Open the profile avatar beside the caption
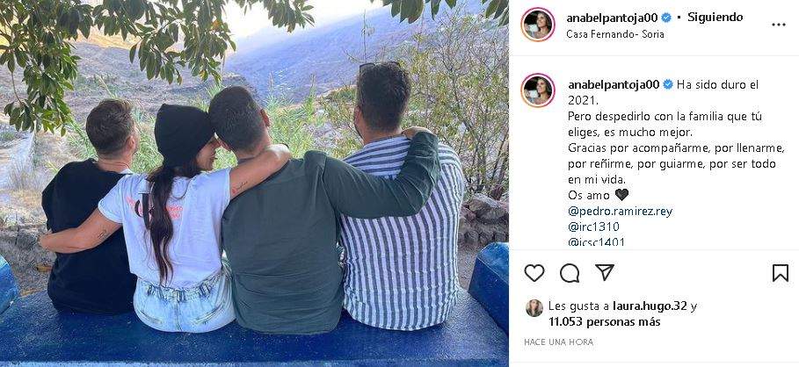 538,90
